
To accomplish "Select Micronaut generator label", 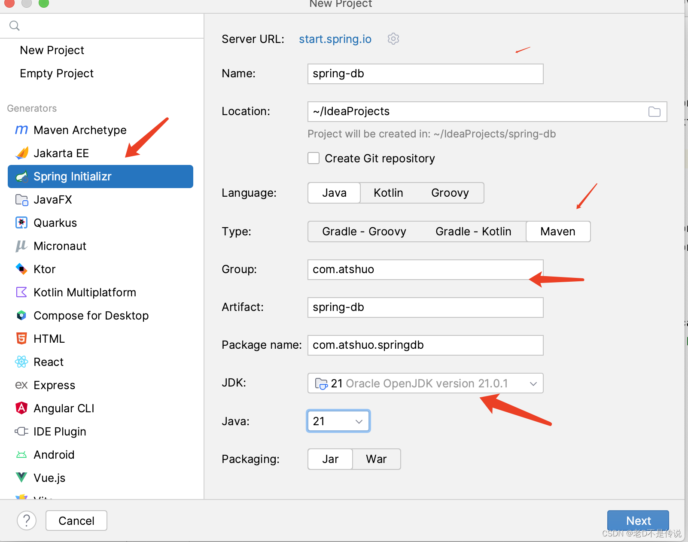I will coord(60,246).
